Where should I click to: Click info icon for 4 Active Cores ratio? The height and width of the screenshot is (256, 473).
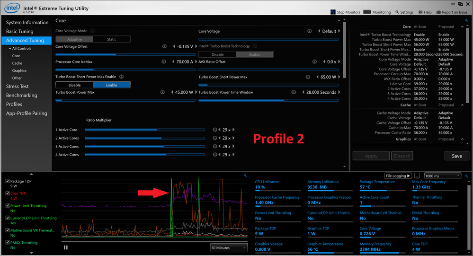[x=215, y=154]
